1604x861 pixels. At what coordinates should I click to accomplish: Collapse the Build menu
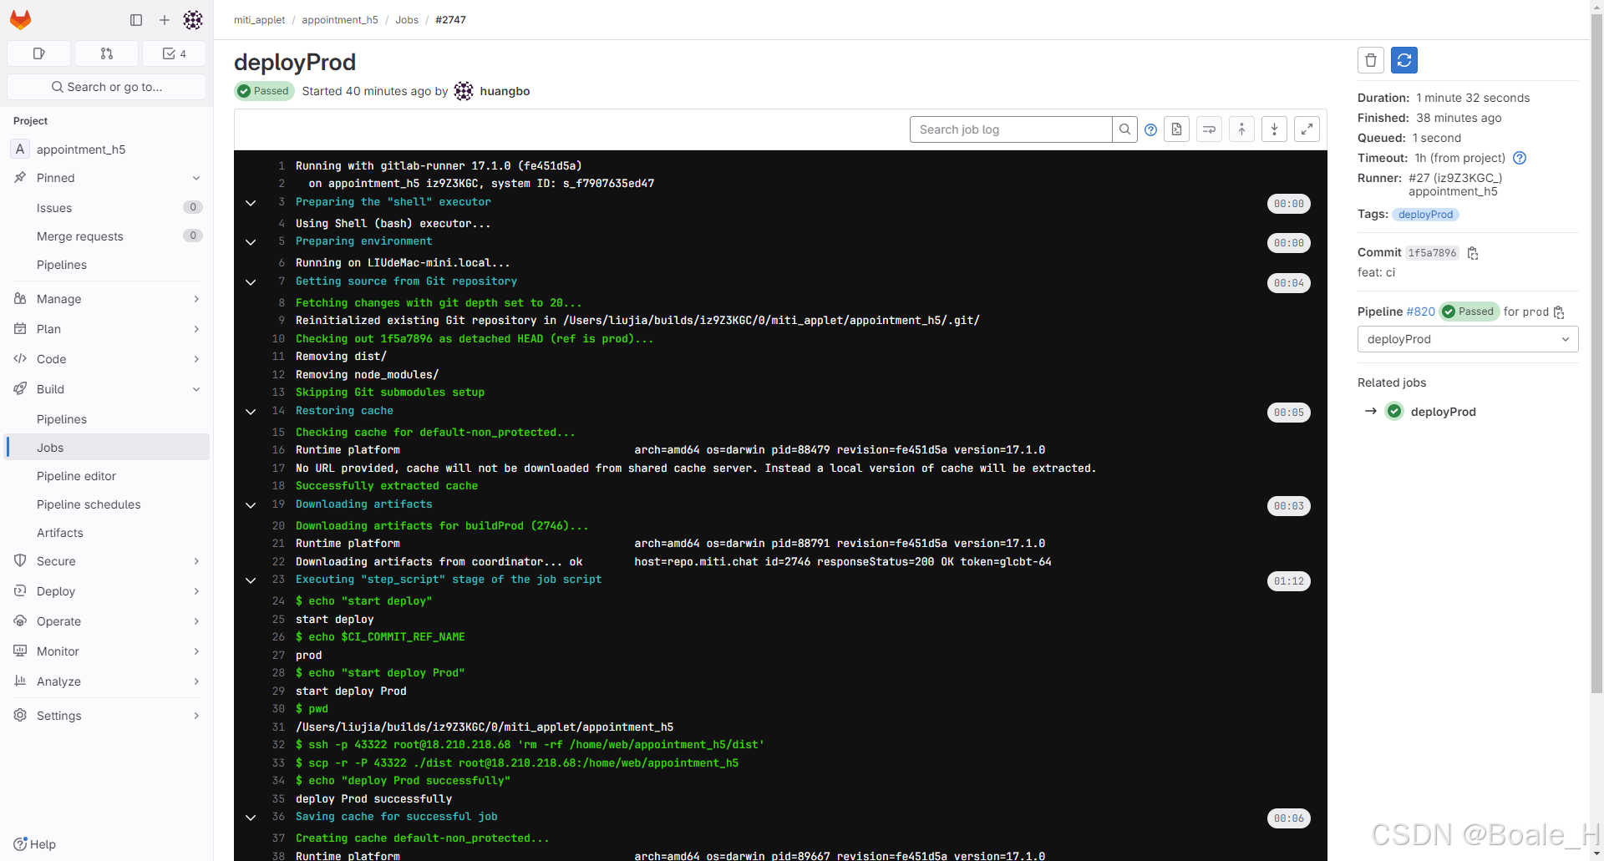pyautogui.click(x=107, y=389)
